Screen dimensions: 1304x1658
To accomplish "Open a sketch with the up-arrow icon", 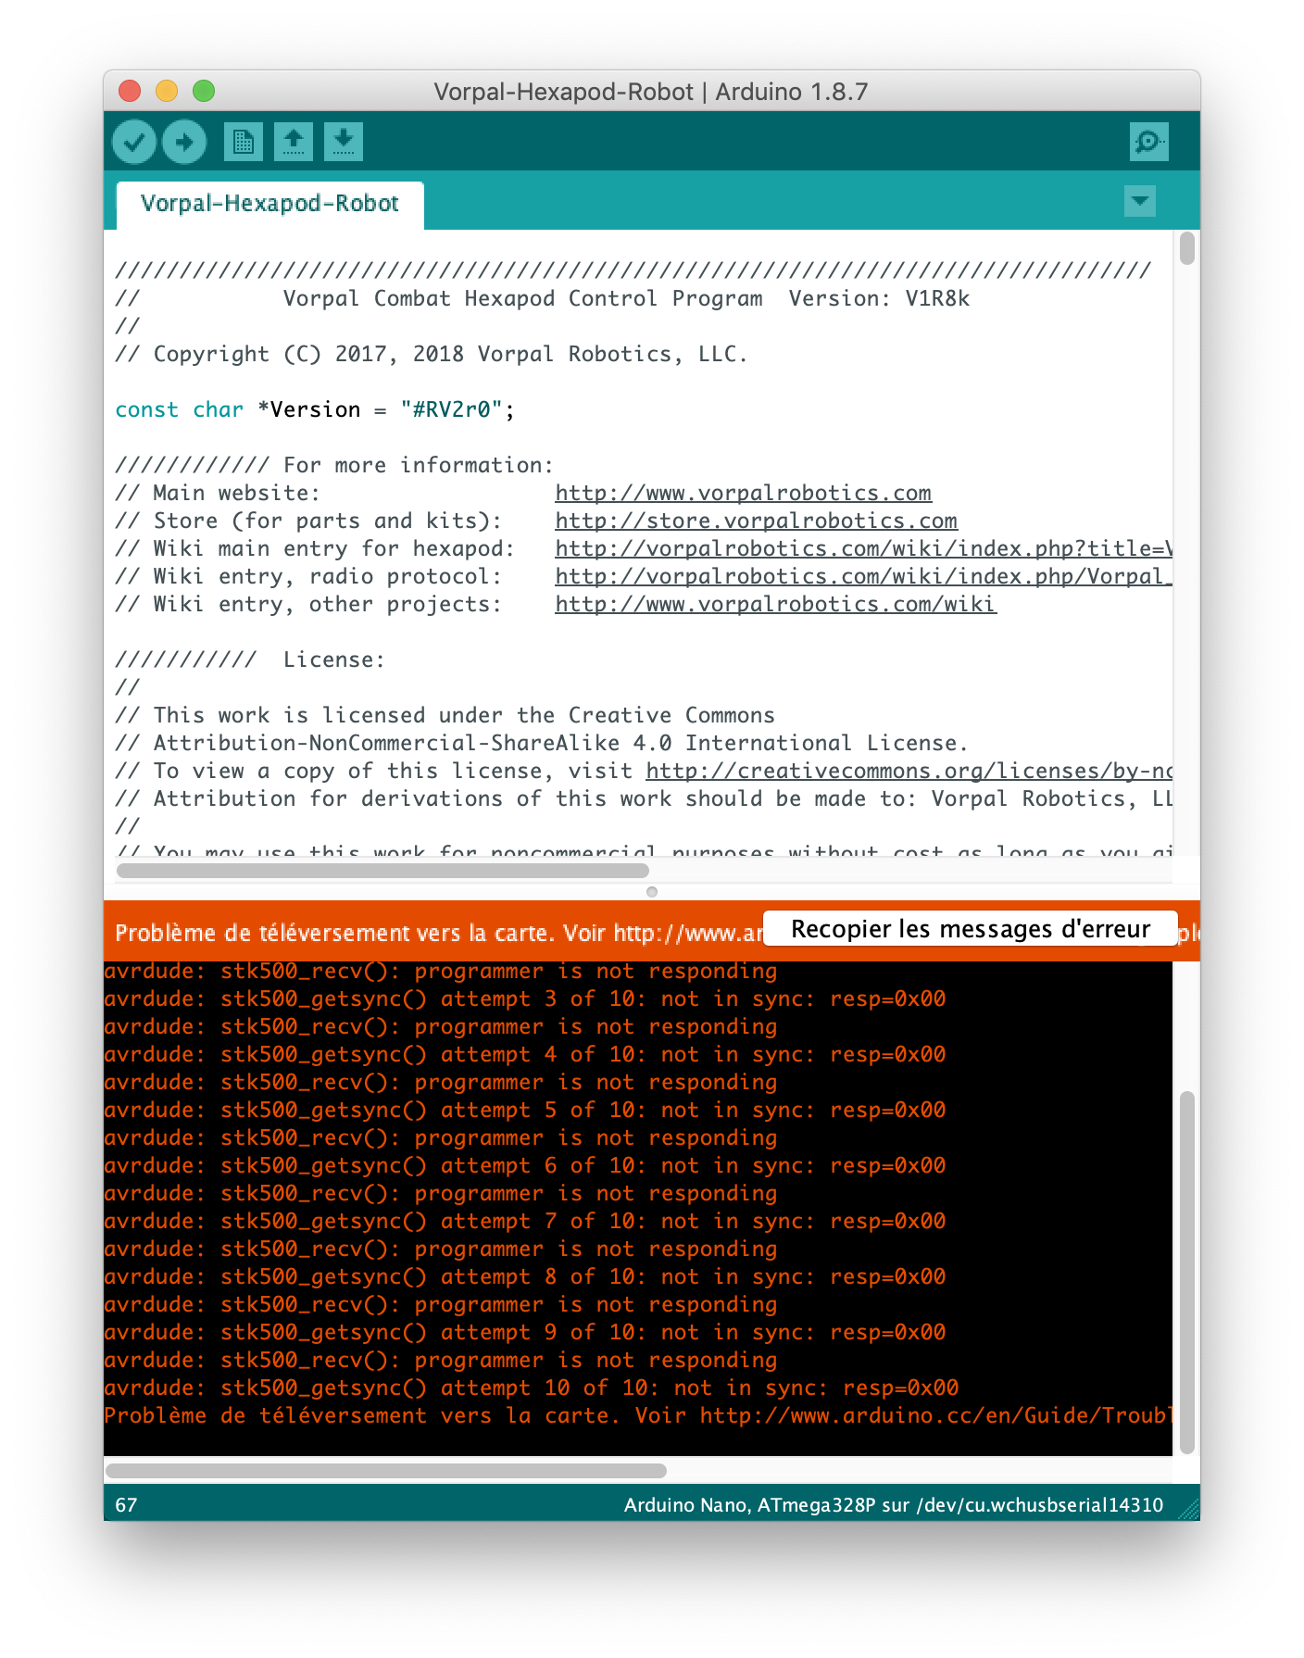I will [x=294, y=142].
